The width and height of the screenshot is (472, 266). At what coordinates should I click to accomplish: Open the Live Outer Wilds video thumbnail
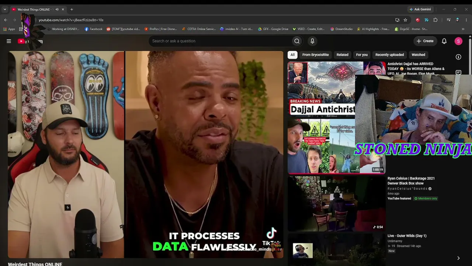click(337, 250)
